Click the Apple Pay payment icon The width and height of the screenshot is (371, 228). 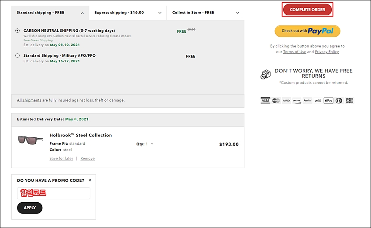[328, 101]
